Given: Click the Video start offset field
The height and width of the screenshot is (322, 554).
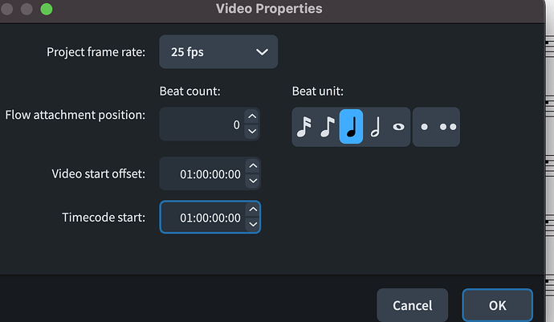Looking at the screenshot, I should point(202,173).
